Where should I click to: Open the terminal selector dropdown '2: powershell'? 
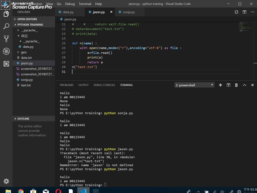[x=195, y=85]
